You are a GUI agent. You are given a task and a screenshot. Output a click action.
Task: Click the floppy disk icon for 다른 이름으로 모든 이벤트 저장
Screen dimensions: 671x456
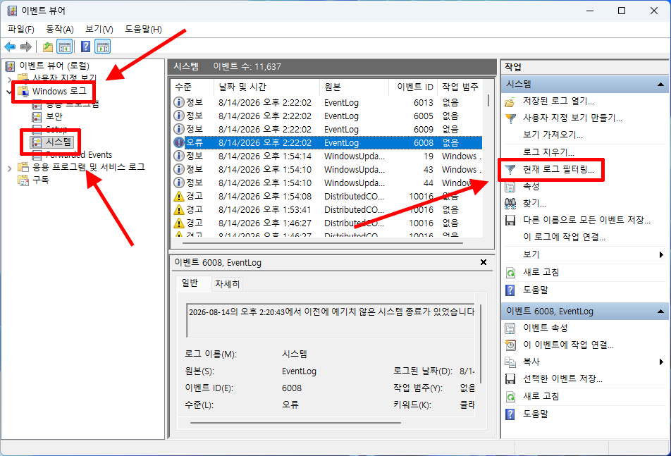click(510, 221)
